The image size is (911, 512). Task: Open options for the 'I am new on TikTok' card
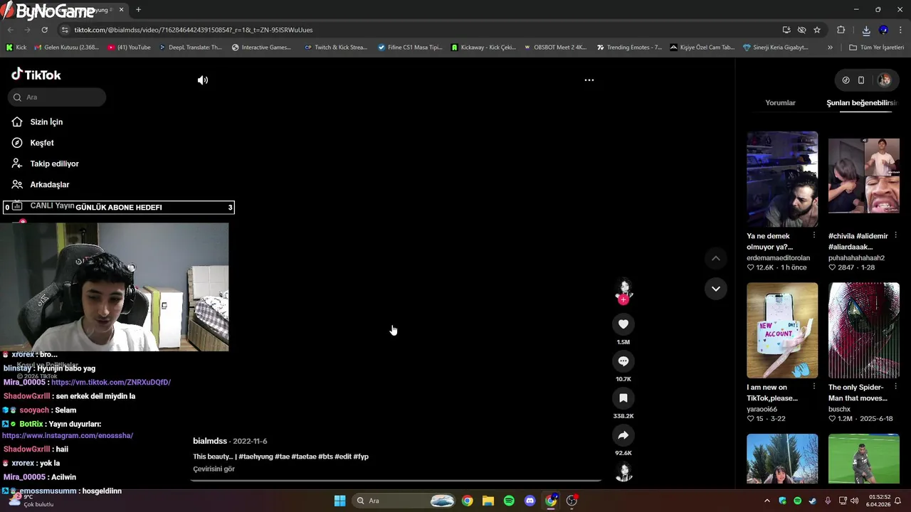(814, 387)
